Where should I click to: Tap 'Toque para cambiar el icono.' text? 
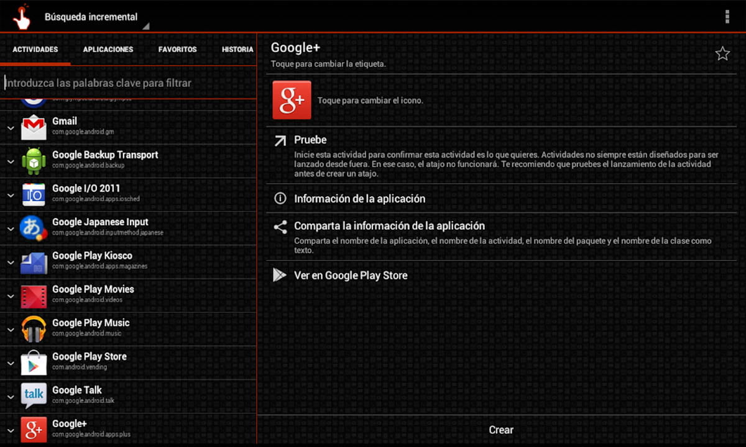[371, 101]
